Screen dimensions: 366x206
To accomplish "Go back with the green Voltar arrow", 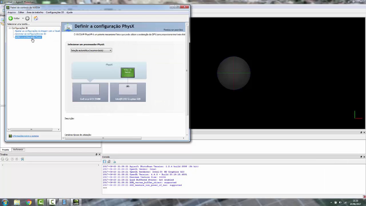I will click(x=11, y=18).
